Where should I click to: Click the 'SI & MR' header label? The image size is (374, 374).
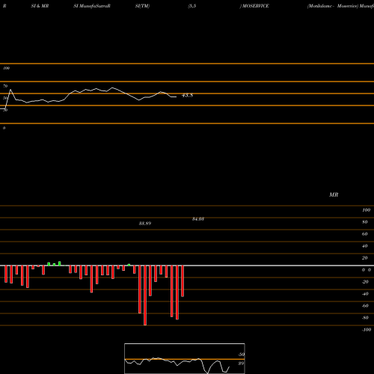[x=40, y=6]
